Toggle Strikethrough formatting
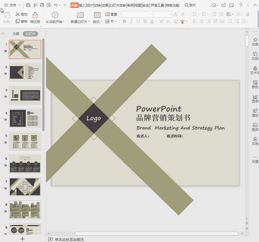259x242 pixels. coord(145,21)
